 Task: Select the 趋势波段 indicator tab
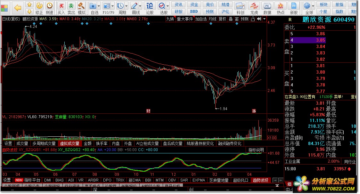(261, 180)
